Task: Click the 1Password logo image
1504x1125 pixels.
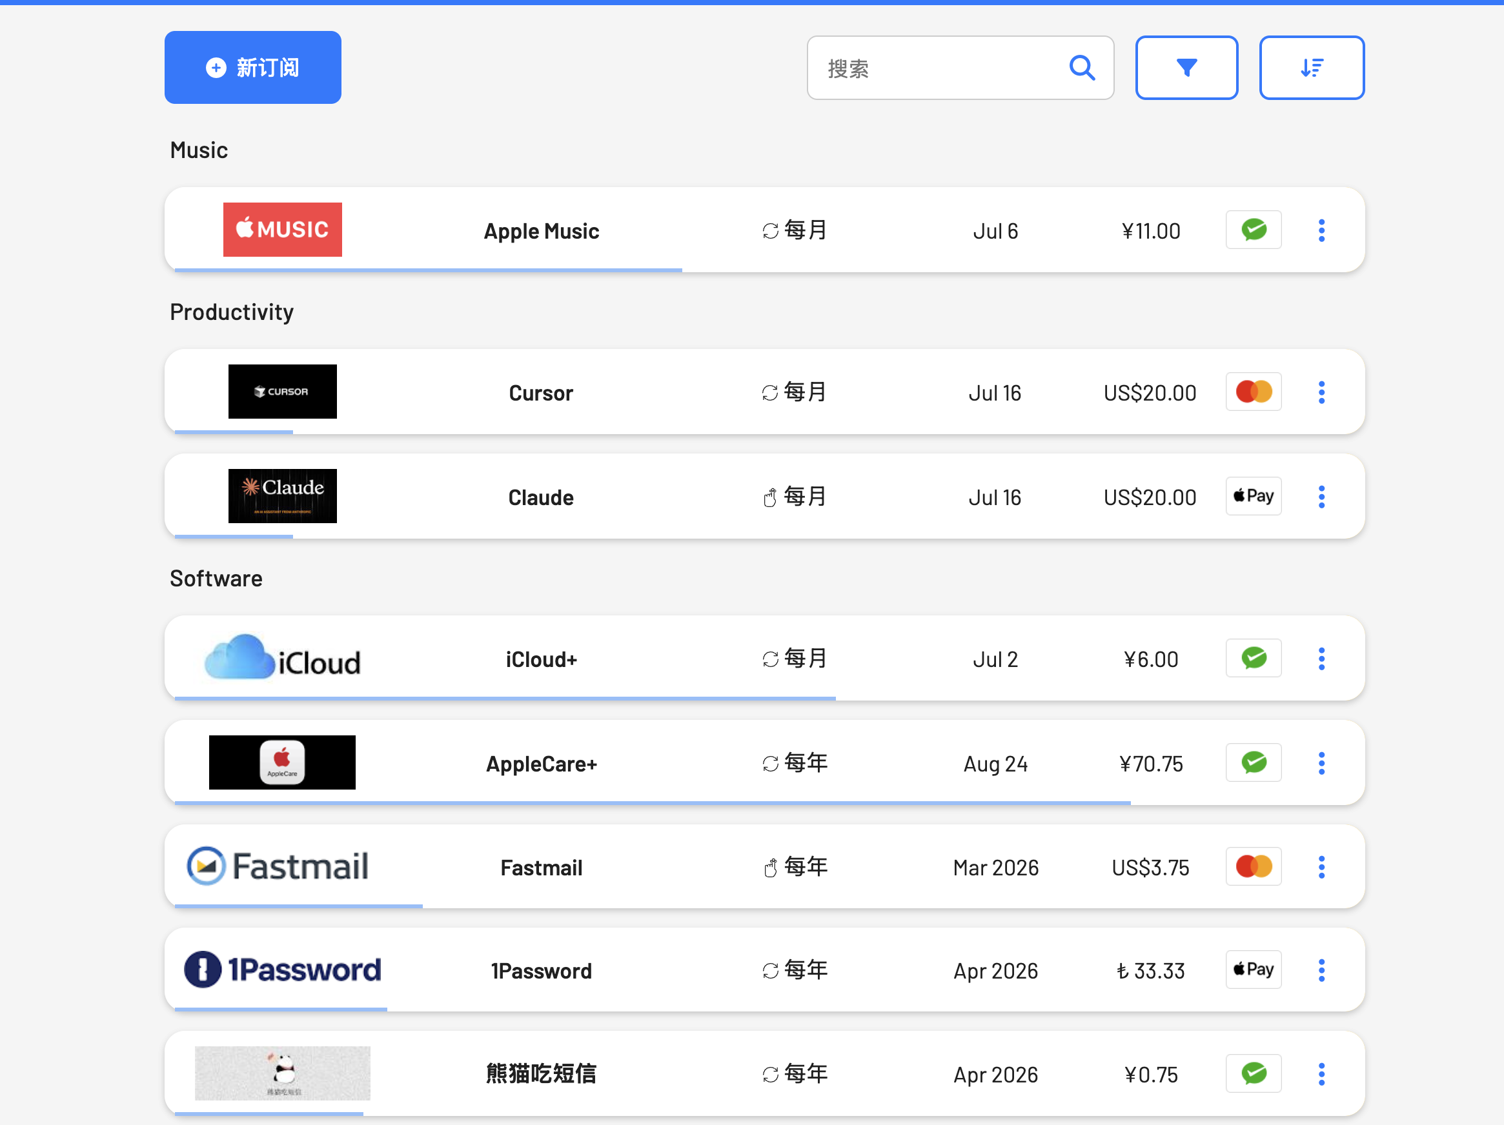Action: (x=282, y=970)
